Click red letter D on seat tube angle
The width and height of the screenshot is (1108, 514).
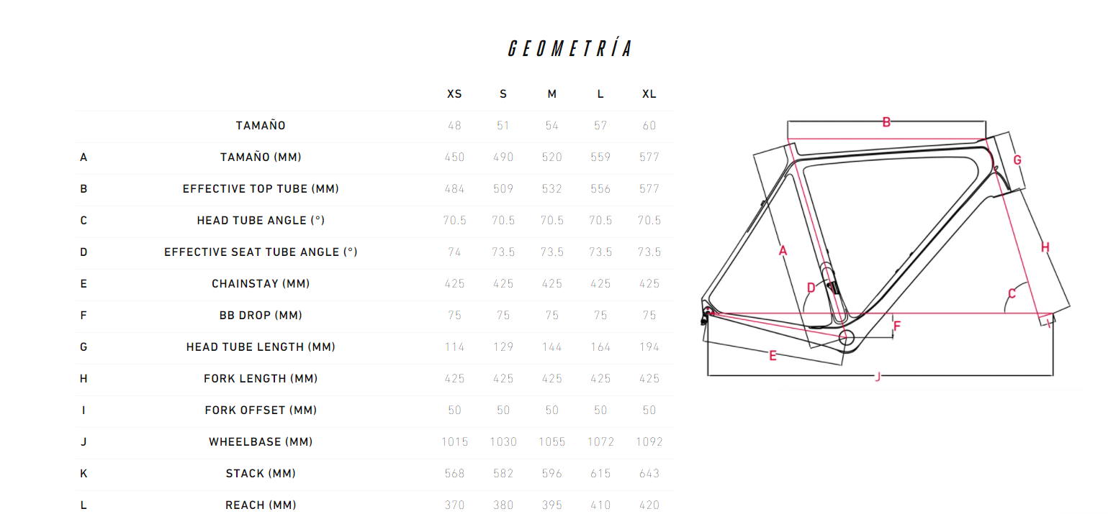(811, 288)
